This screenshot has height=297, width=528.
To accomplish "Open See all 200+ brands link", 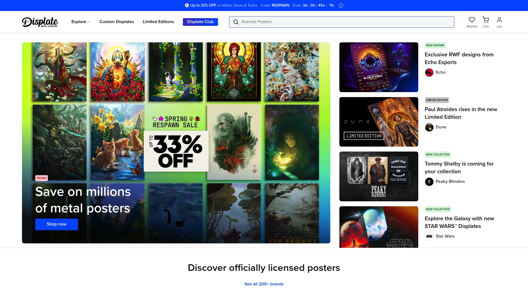I will pyautogui.click(x=264, y=284).
